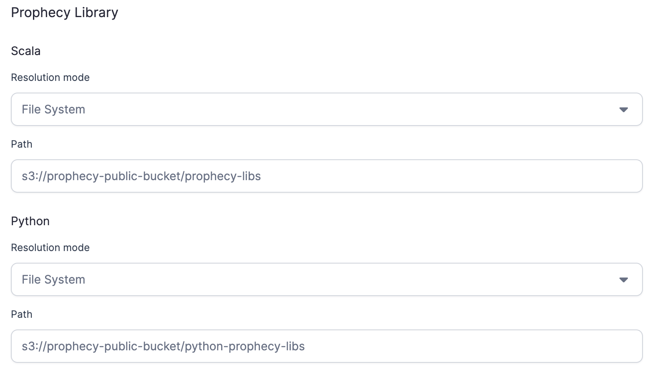
Task: Click the s3 prophecy-libs path text
Action: pos(141,176)
